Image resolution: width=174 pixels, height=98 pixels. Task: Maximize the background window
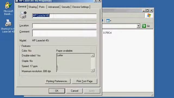pyautogui.click(x=147, y=10)
